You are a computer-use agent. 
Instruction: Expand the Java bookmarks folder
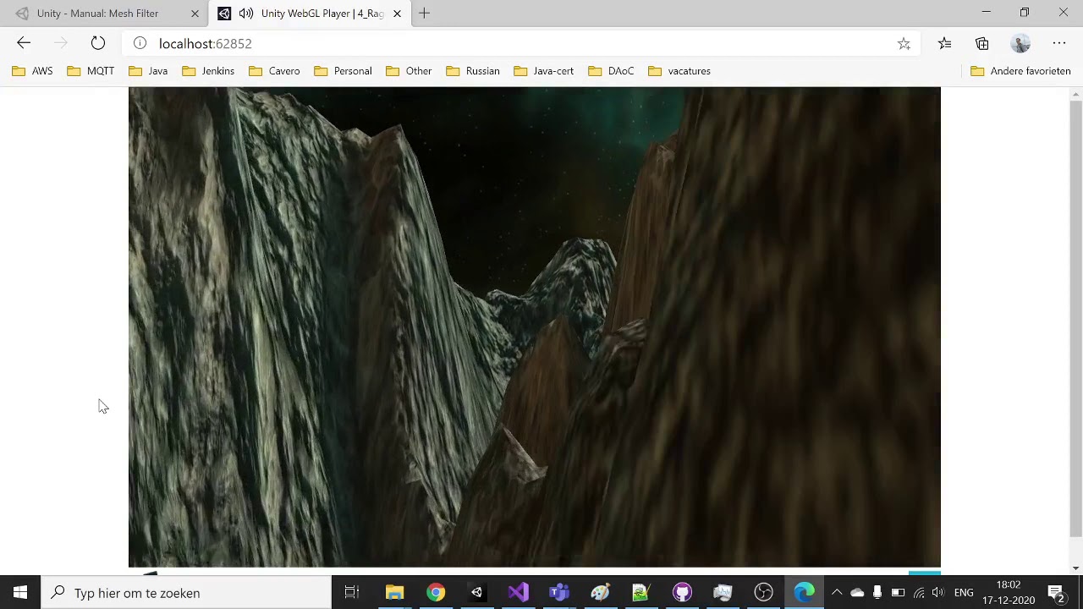[x=148, y=71]
